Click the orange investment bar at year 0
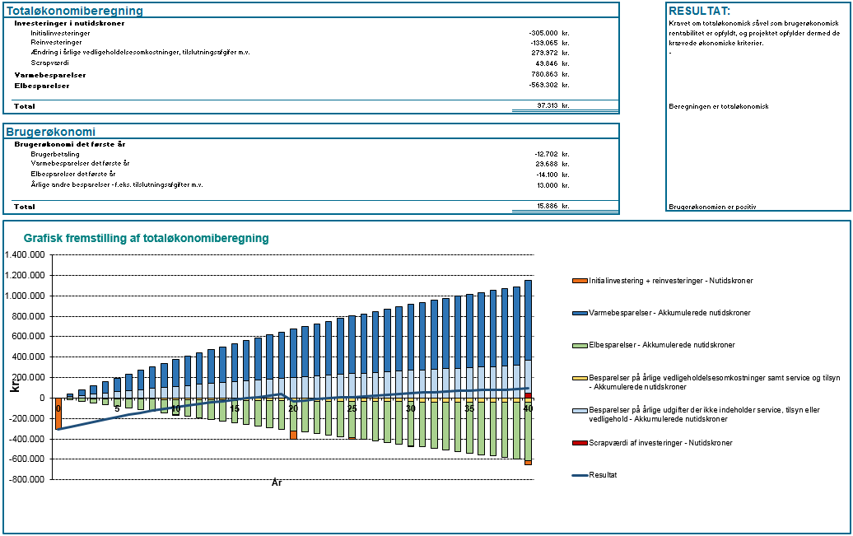This screenshot has height=536, width=853. [58, 414]
